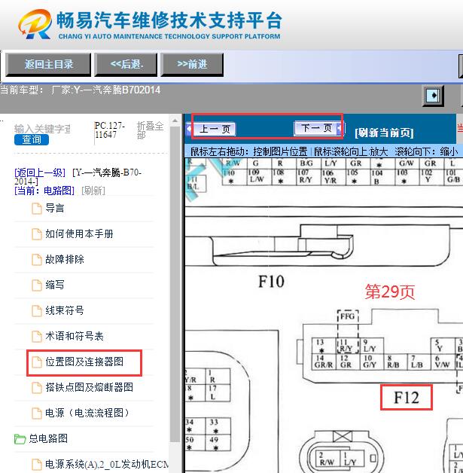Click the 返回上一级 link
This screenshot has width=463, height=473.
tap(40, 172)
